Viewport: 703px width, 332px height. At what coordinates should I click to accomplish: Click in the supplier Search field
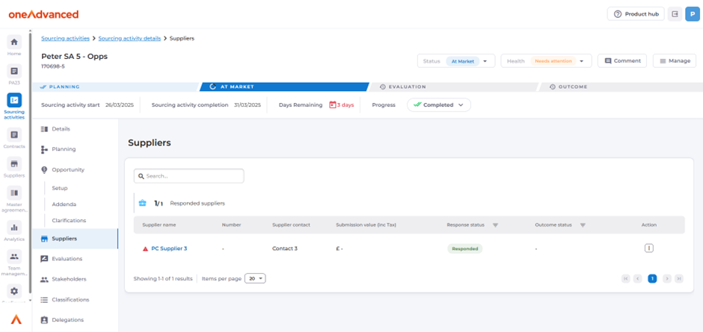pos(188,176)
